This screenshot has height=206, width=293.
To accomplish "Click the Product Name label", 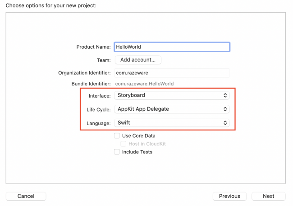I will point(94,47).
